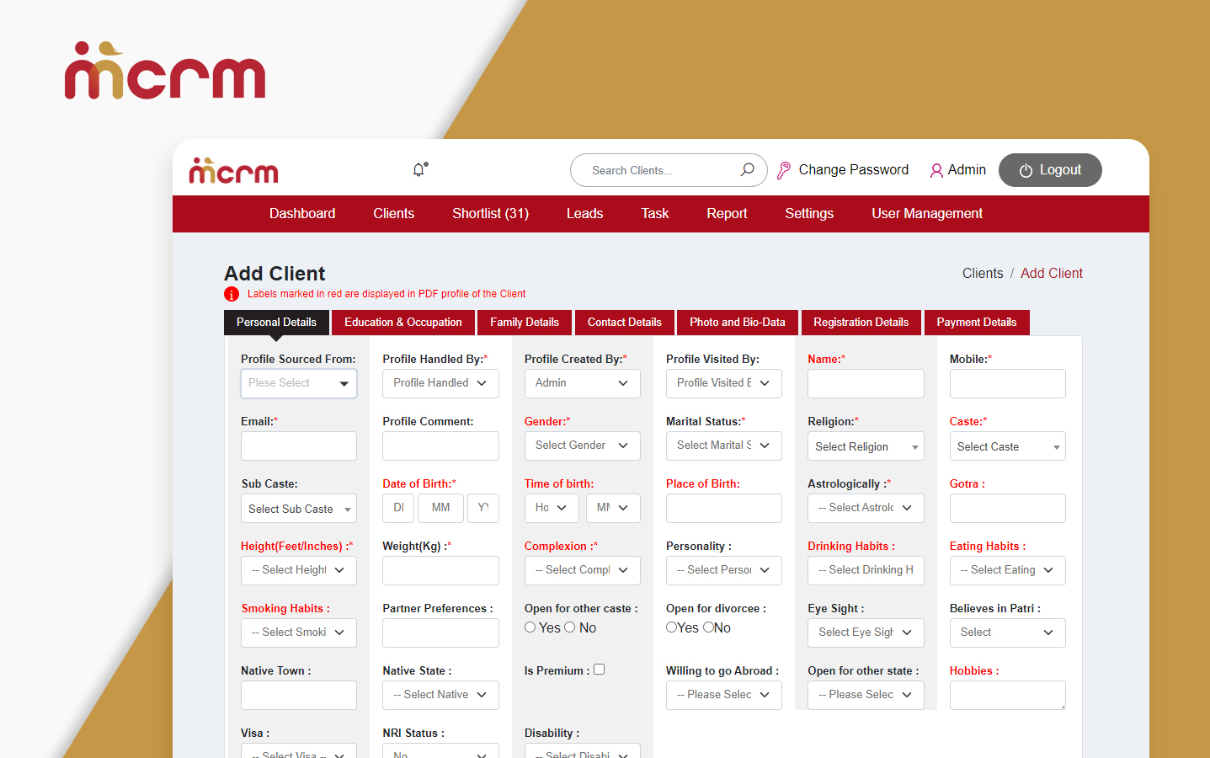
Task: Enable the Is Premium checkbox
Action: [599, 669]
